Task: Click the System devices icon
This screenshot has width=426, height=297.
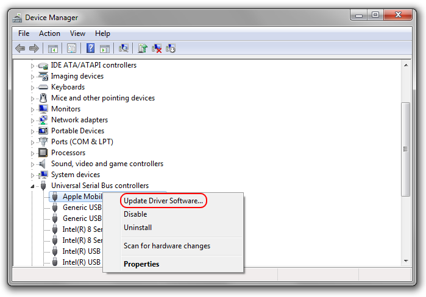Action: 43,175
